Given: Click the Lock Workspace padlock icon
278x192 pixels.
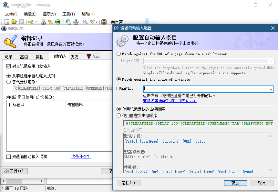Looking at the screenshot, I should point(104,22).
